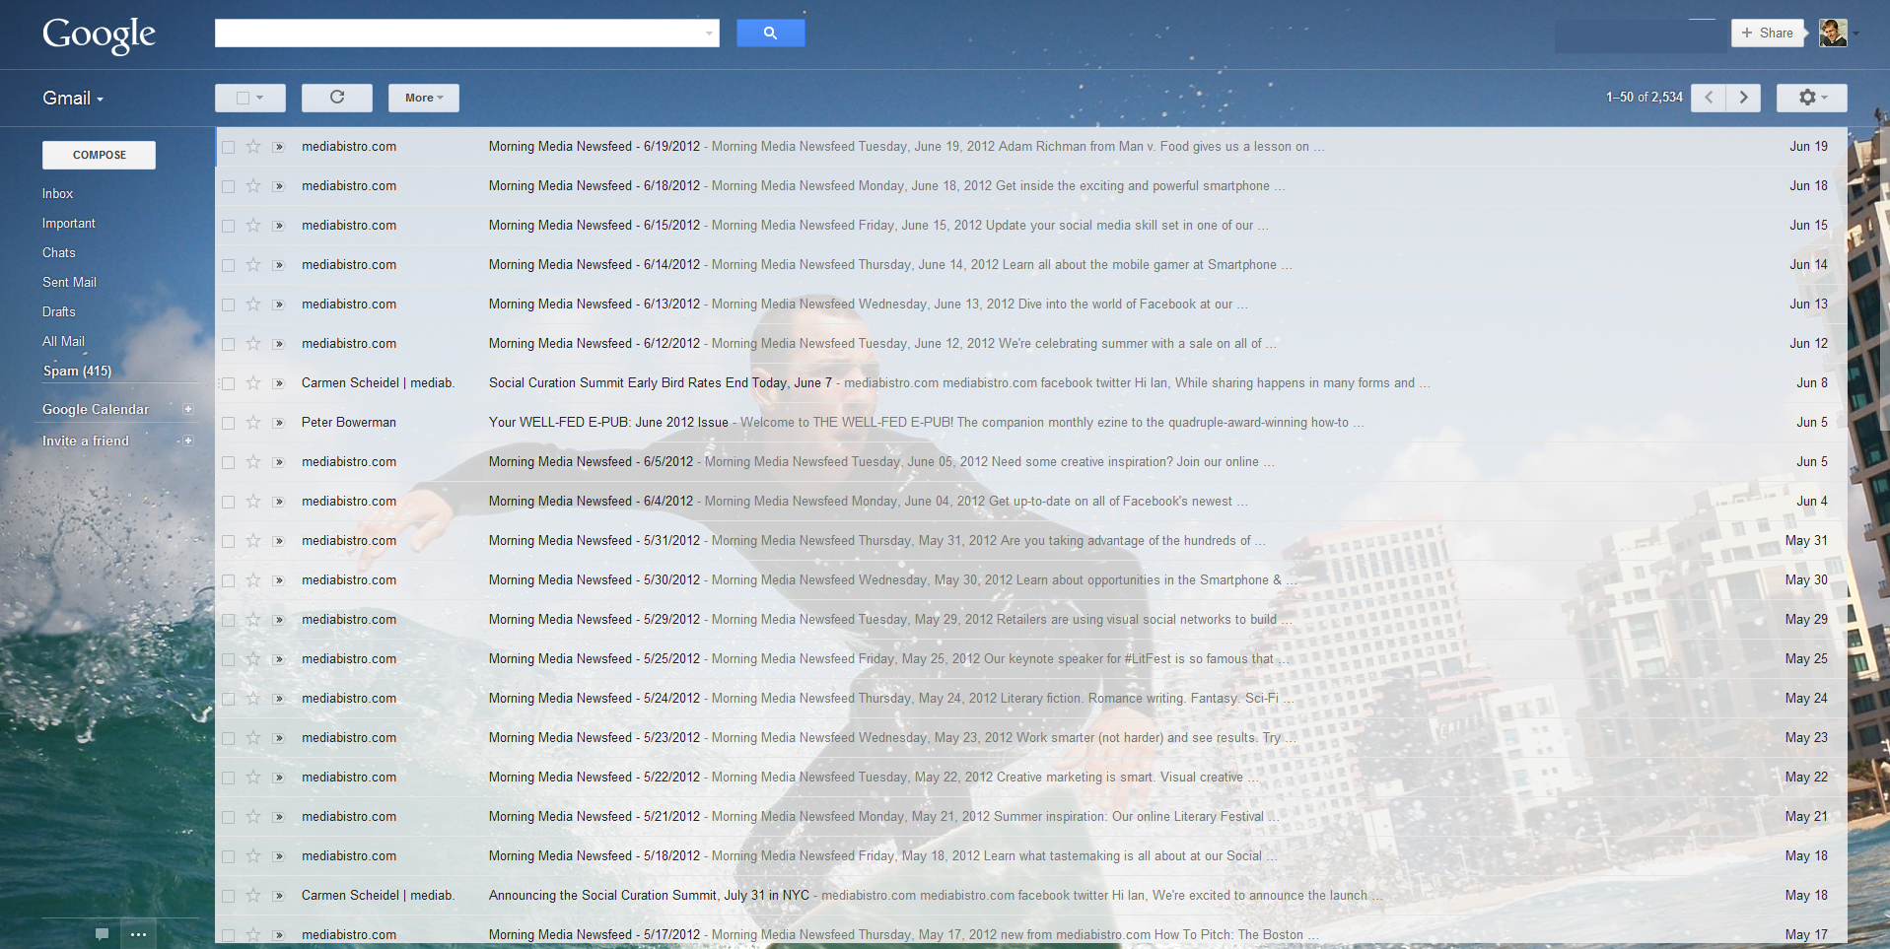
Task: Expand the Google Calendar gadget
Action: tap(96, 409)
